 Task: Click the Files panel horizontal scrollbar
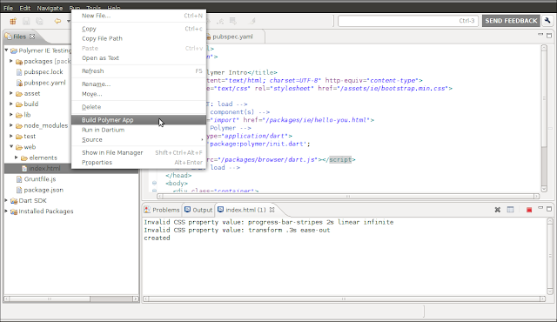pyautogui.click(x=71, y=299)
